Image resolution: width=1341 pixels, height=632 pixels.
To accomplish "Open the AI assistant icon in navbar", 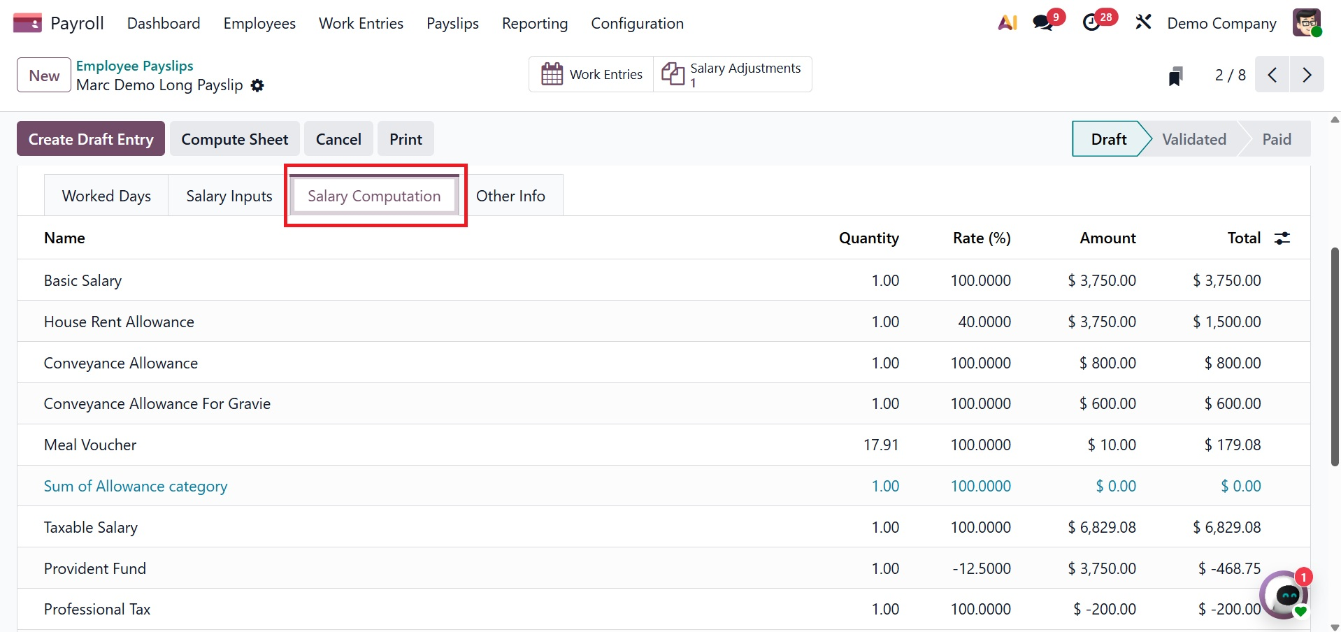I will [x=1007, y=23].
